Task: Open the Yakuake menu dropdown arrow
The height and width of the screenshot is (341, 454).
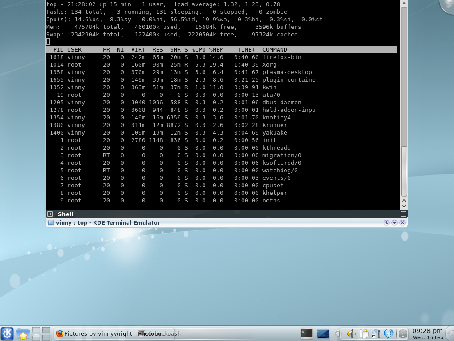Action: tap(394, 223)
